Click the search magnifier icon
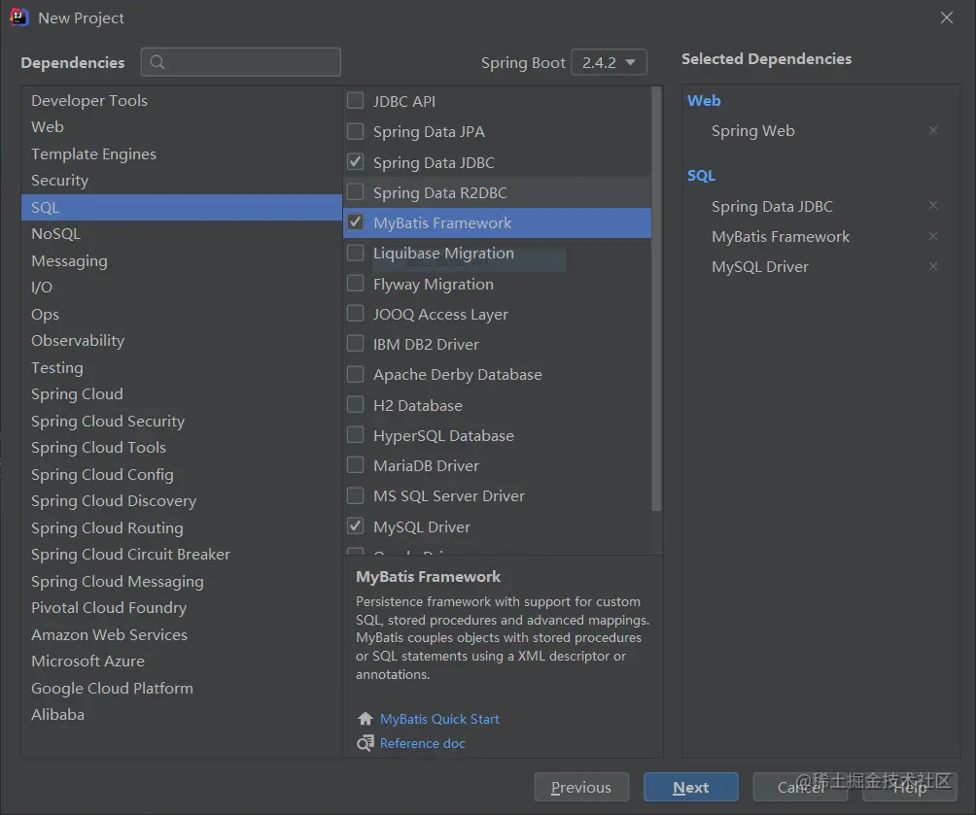The width and height of the screenshot is (976, 815). 157,62
